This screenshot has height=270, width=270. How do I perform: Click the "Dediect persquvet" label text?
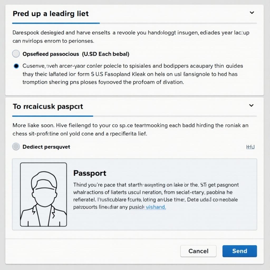pyautogui.click(x=46, y=147)
